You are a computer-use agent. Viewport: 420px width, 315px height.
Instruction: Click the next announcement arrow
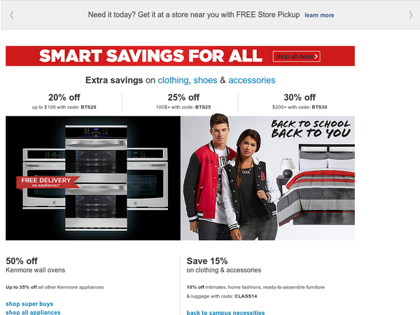click(411, 15)
